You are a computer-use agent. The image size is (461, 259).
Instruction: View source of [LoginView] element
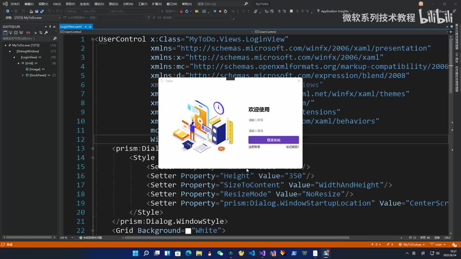point(40,57)
